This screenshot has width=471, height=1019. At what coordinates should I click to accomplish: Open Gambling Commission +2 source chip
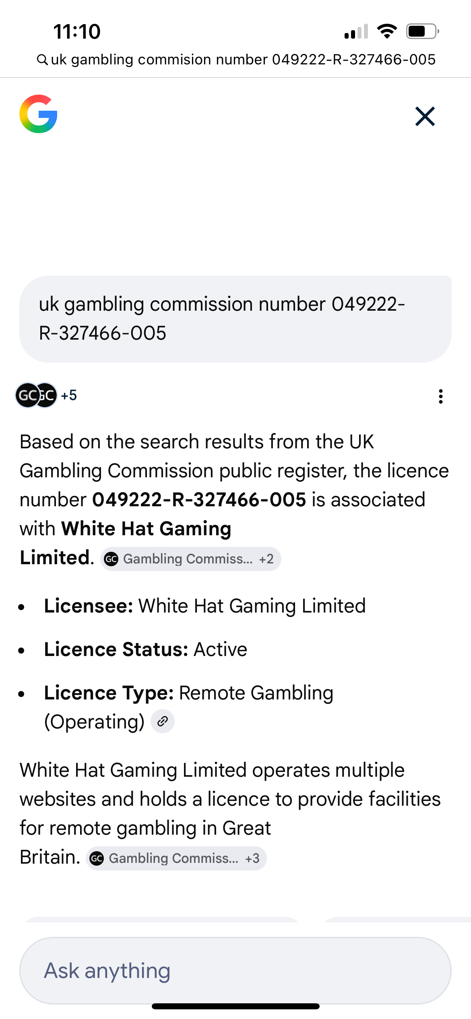[190, 559]
